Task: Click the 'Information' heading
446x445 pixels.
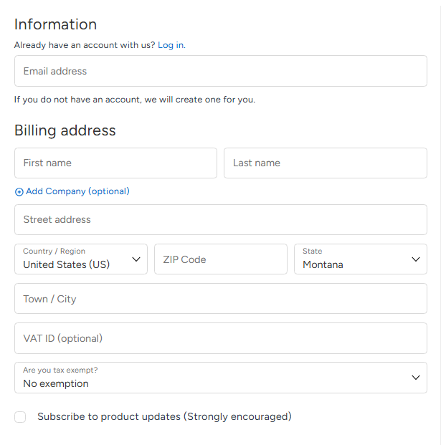Action: pos(55,24)
